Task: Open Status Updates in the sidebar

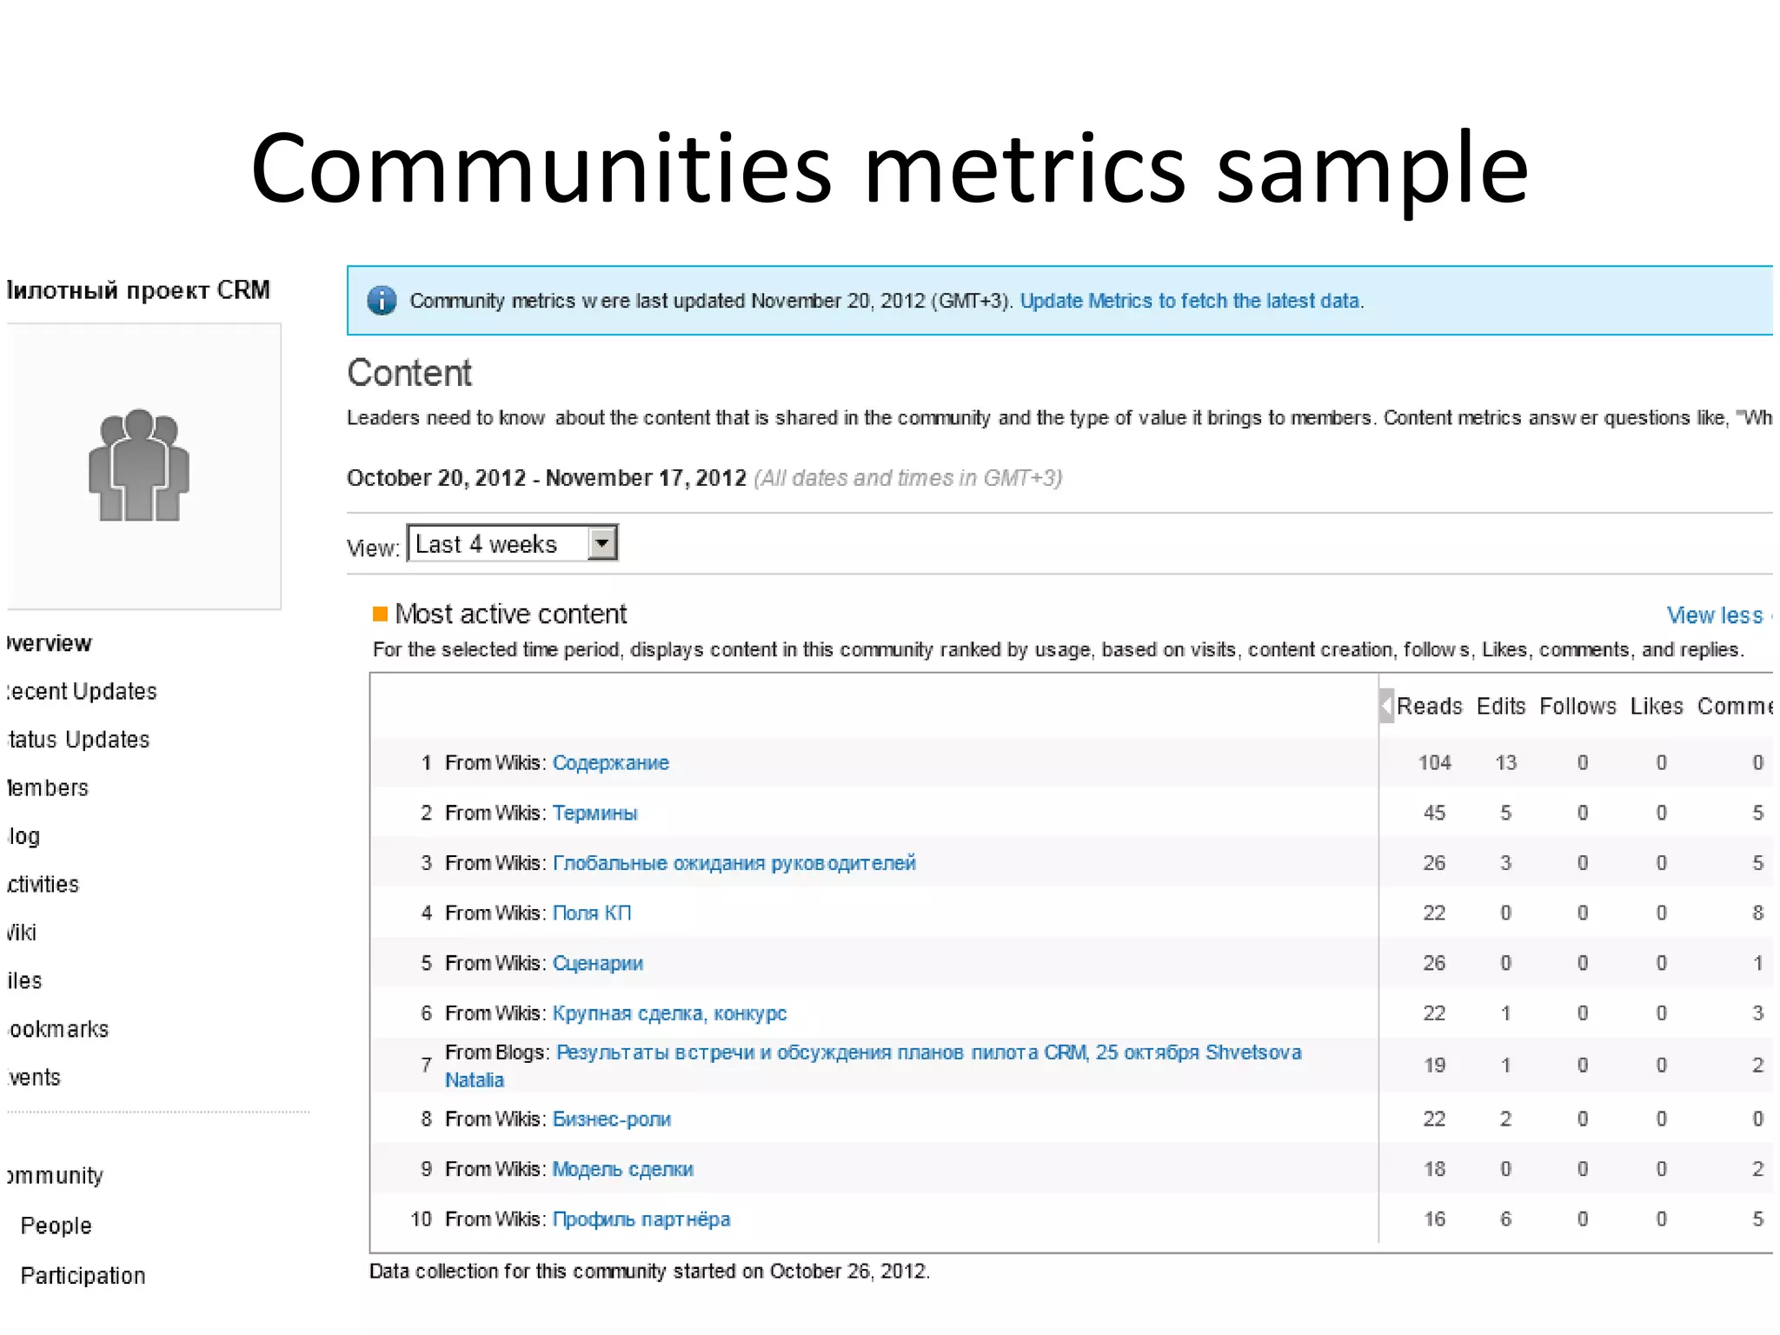Action: point(78,740)
